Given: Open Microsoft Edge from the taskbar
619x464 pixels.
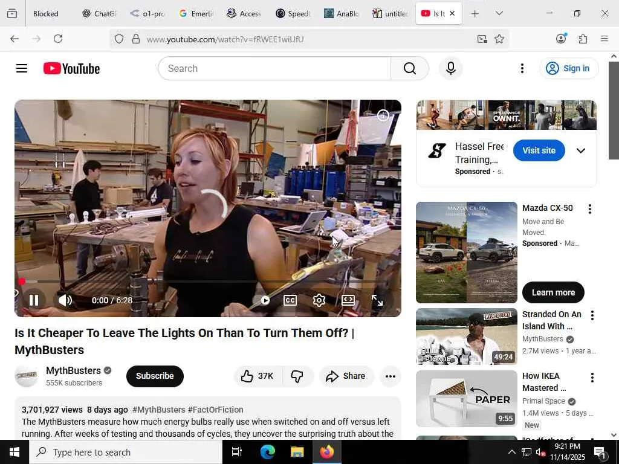Looking at the screenshot, I should pyautogui.click(x=267, y=452).
